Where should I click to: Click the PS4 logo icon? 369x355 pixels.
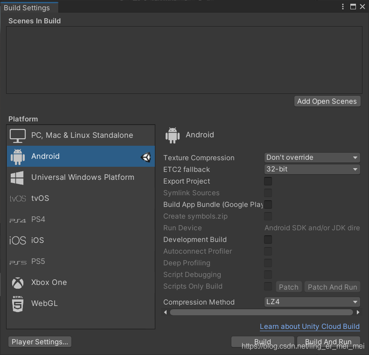point(18,220)
